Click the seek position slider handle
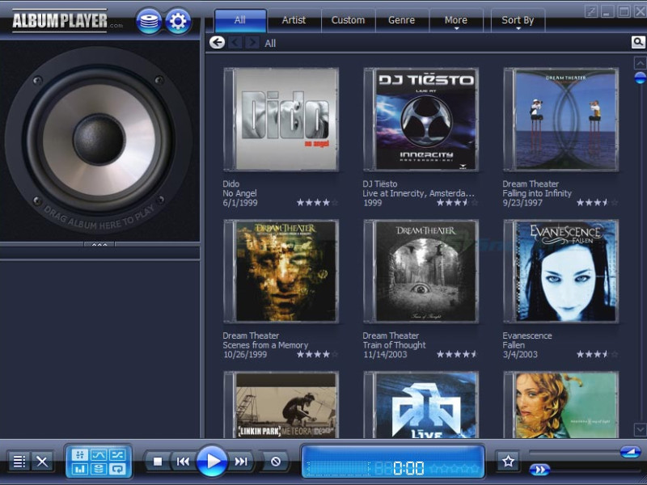647x485 pixels. (x=539, y=470)
